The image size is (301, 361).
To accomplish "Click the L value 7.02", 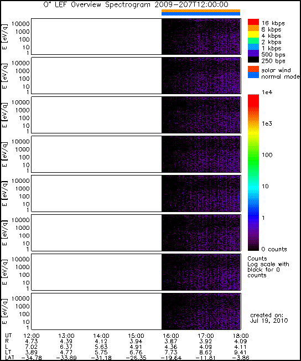I will coord(32,347).
